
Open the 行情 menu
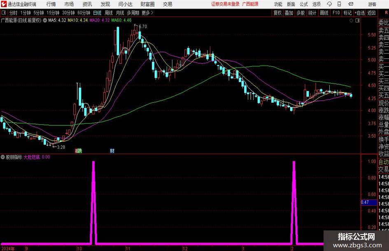(51, 4)
